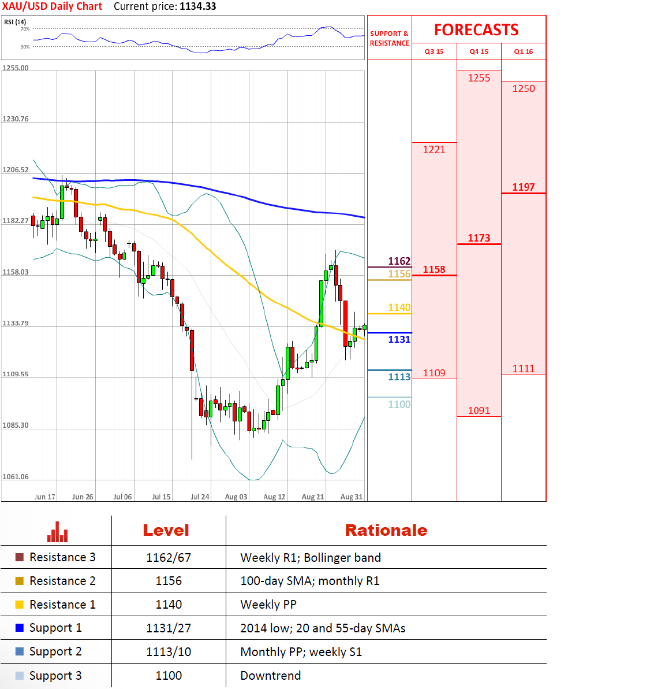
Task: Click the Aug 31 date axis label
Action: [352, 497]
